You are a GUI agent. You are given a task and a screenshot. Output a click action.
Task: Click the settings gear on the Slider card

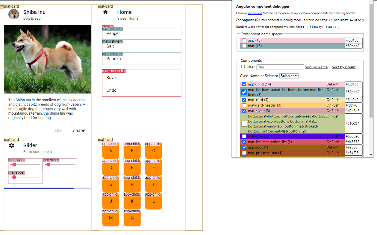click(11, 145)
